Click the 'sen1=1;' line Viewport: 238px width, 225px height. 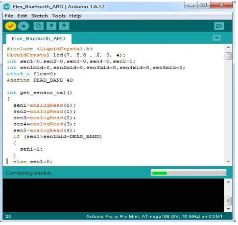31,149
